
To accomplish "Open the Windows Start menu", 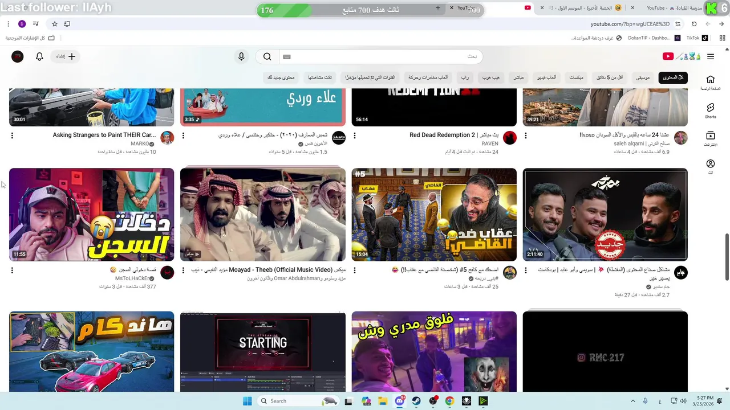I will [247, 401].
